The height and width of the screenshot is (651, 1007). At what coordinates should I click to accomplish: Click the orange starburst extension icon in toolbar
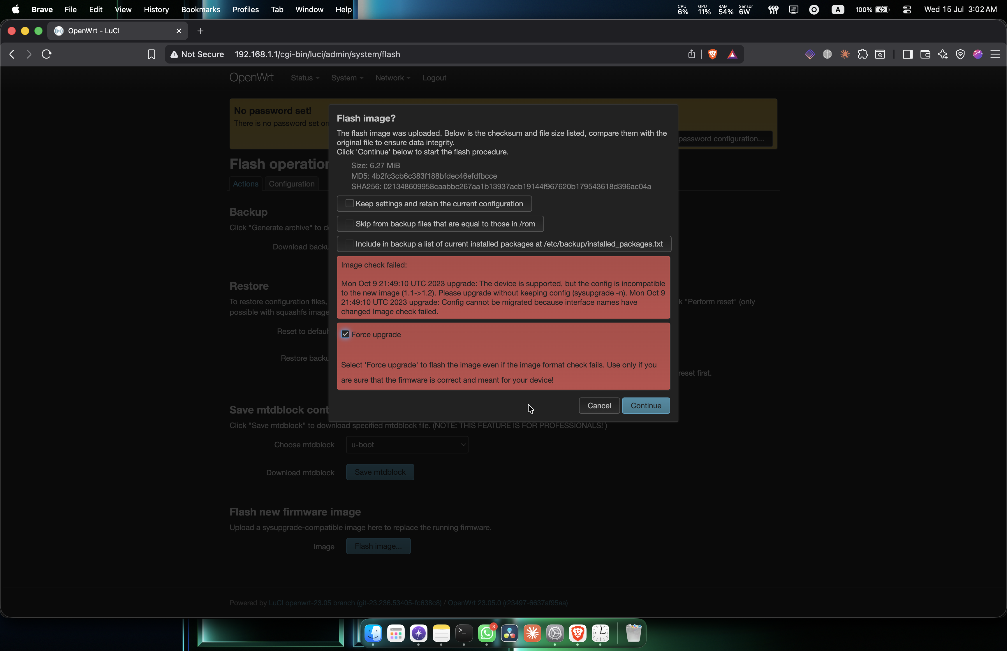845,54
